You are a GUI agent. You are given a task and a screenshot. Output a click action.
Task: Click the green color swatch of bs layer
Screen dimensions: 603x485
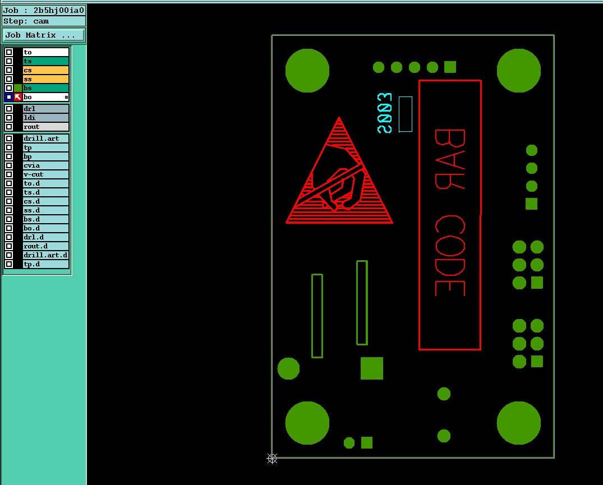18,88
